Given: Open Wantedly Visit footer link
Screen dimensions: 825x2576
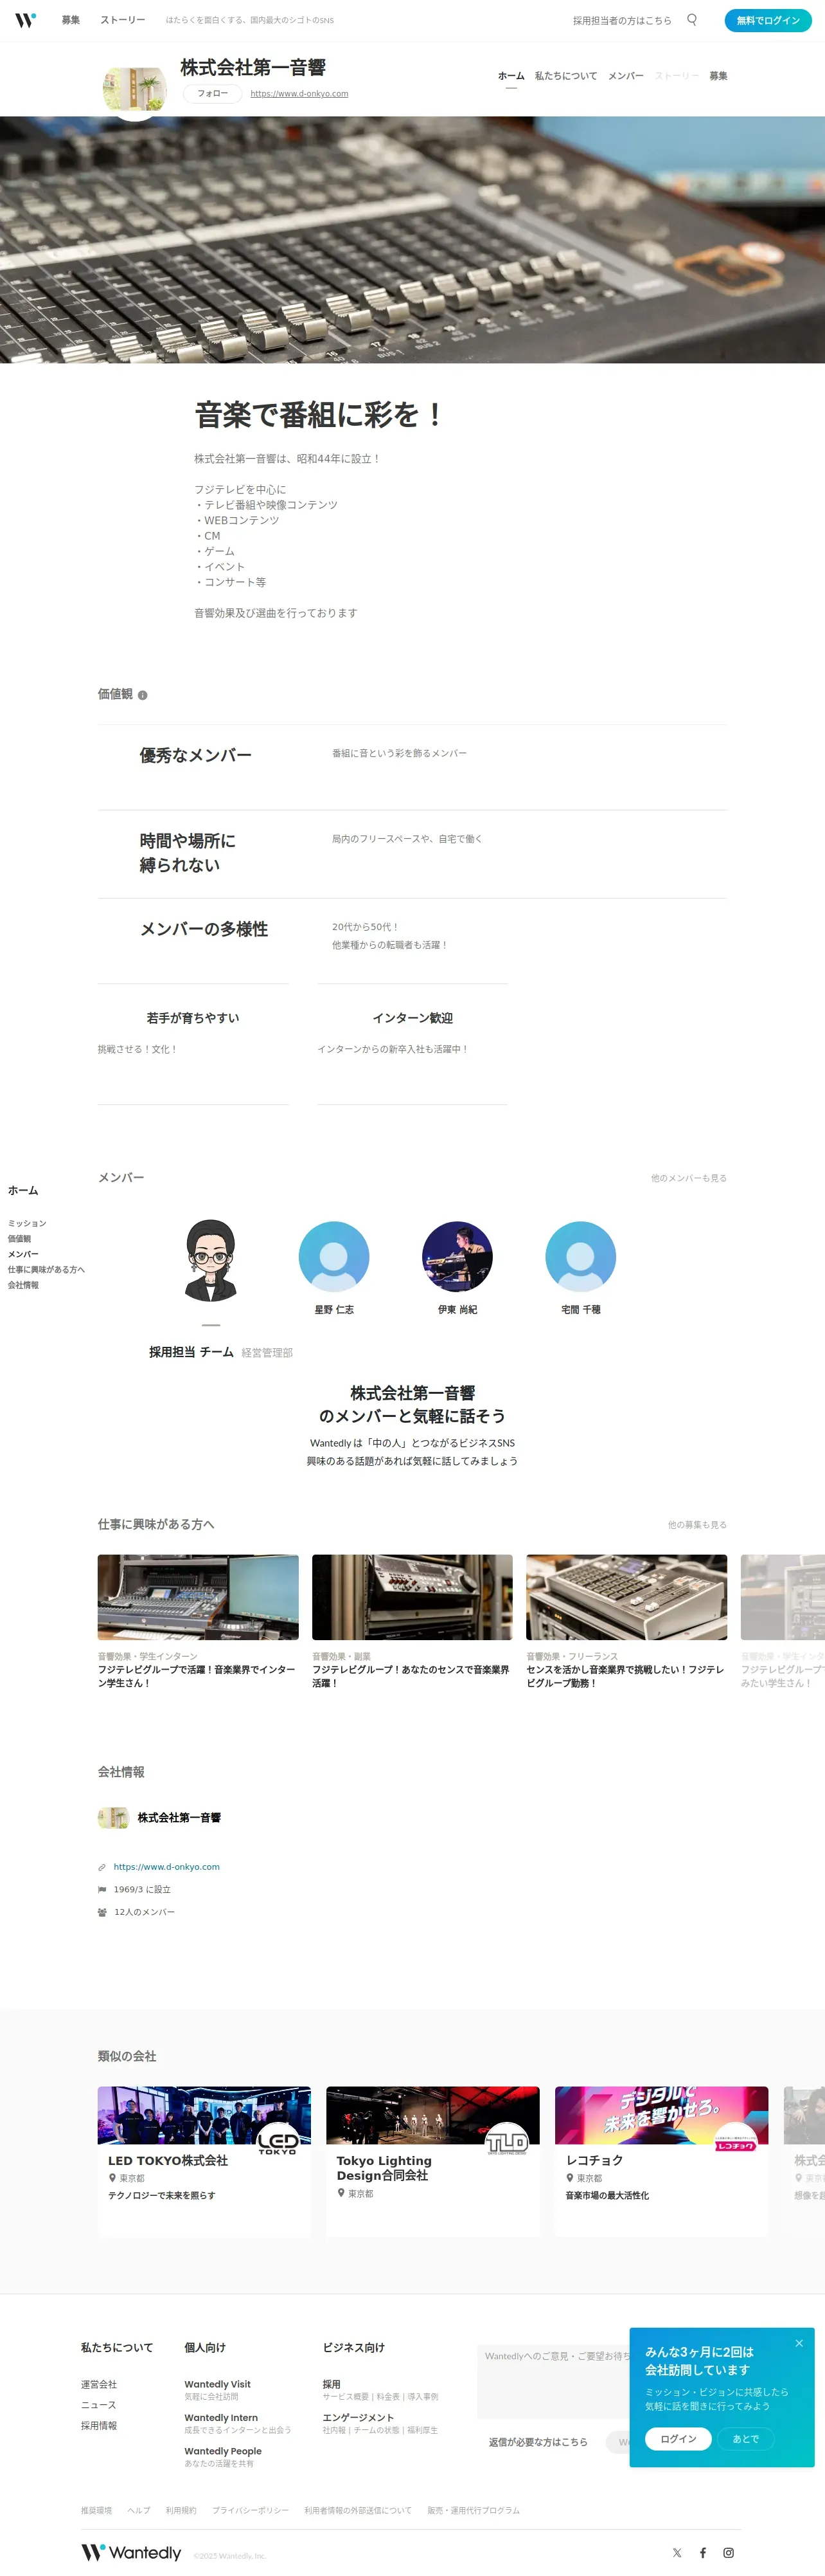Looking at the screenshot, I should click(x=218, y=2385).
